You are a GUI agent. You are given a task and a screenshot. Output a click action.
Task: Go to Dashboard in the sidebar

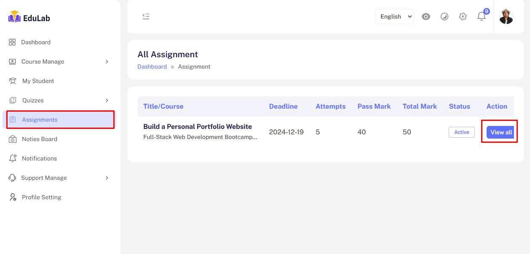(35, 42)
